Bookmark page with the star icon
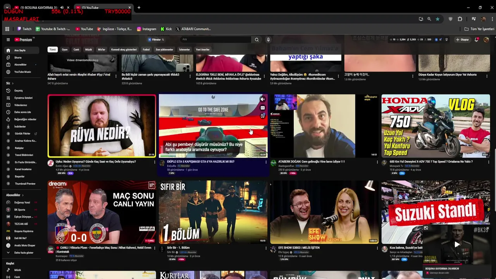The width and height of the screenshot is (496, 279). point(437,19)
